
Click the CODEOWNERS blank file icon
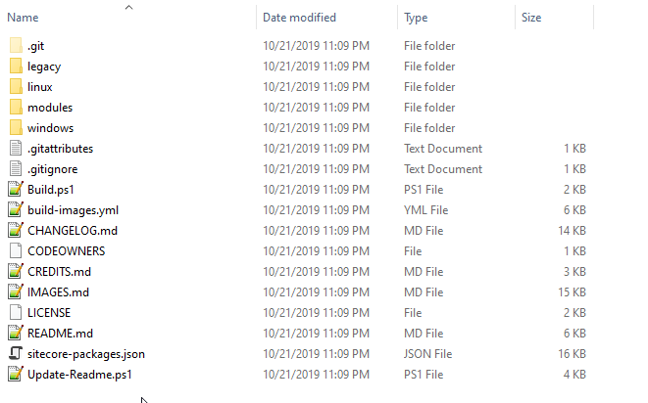pos(16,250)
